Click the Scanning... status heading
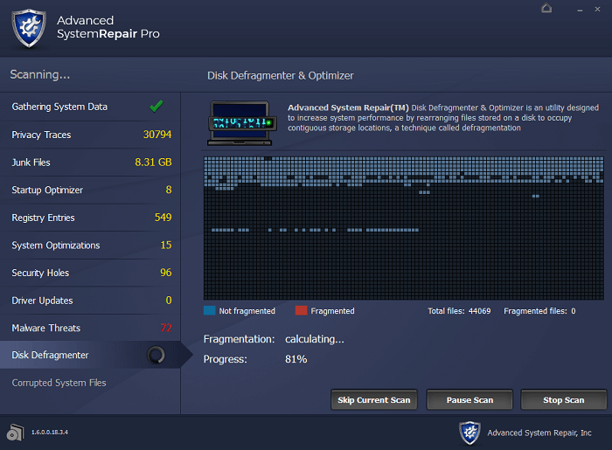 [x=40, y=74]
